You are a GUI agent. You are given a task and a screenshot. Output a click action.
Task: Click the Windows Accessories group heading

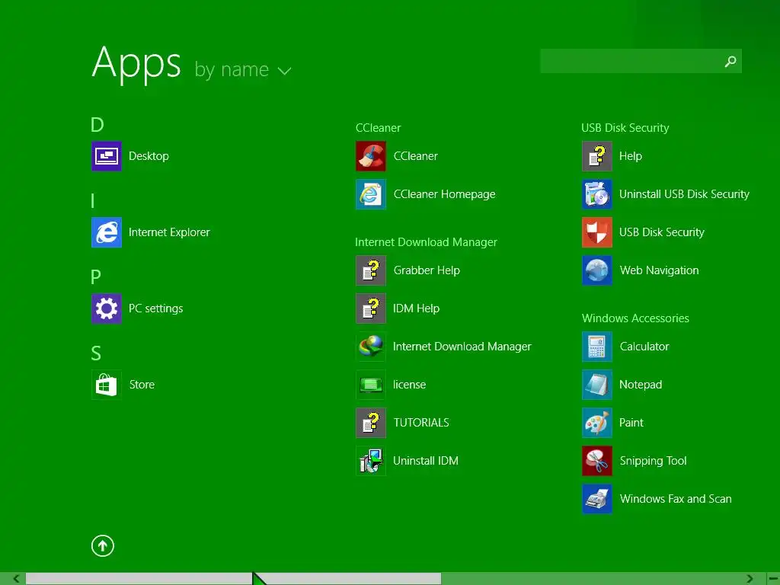point(636,318)
